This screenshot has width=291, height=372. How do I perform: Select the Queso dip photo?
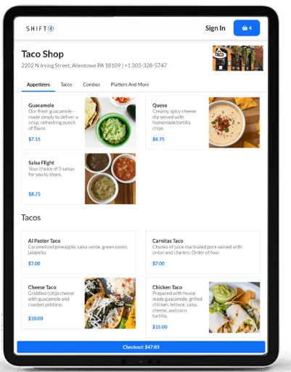click(x=234, y=122)
